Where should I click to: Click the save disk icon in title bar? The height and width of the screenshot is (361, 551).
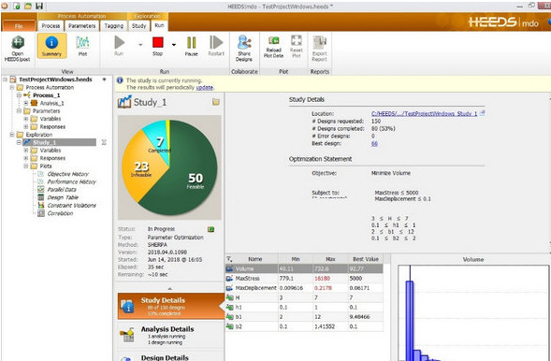point(39,6)
